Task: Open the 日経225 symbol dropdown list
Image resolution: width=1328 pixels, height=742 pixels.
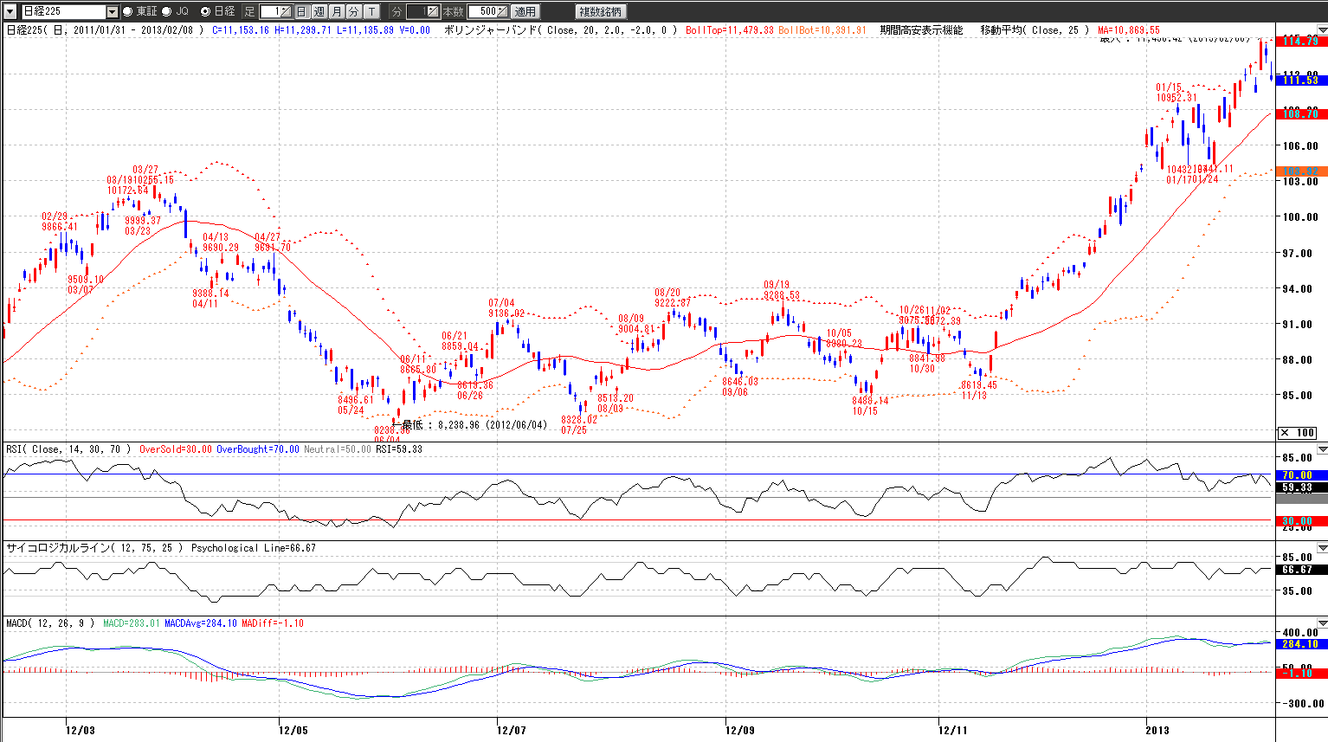Action: point(112,11)
